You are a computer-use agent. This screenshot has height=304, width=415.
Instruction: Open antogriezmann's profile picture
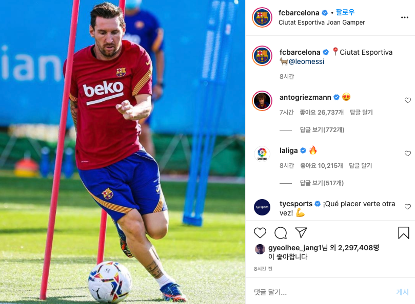pos(262,101)
